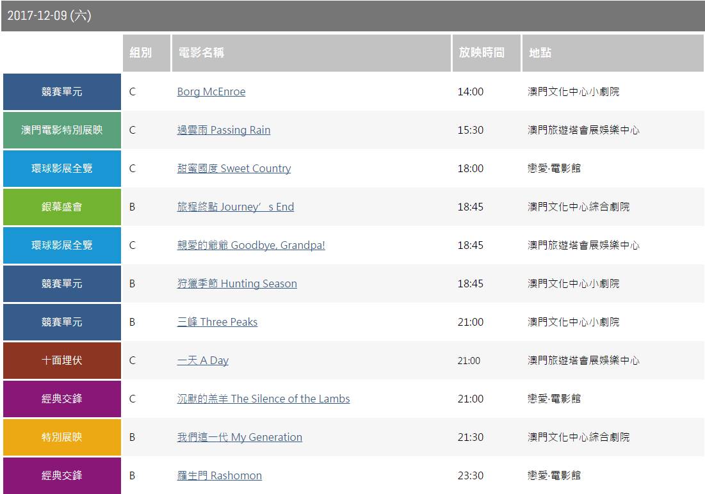Open the 旅程終點 Journey's End link
This screenshot has height=494, width=705.
point(236,207)
